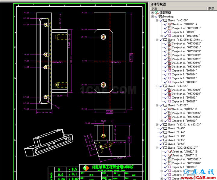Click projected view icon of "ORTHO@39"
The height and width of the screenshot is (180, 217).
click(170, 90)
